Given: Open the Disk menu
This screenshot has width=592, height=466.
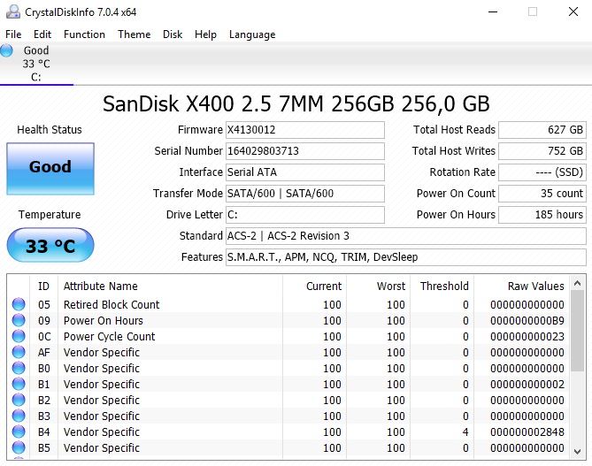Looking at the screenshot, I should pos(173,34).
